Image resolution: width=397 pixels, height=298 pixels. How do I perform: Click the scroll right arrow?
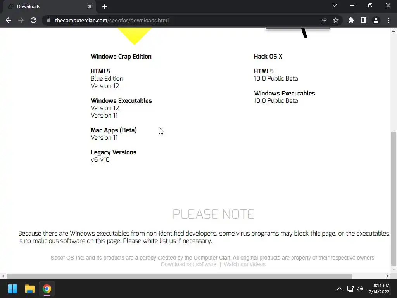click(387, 276)
